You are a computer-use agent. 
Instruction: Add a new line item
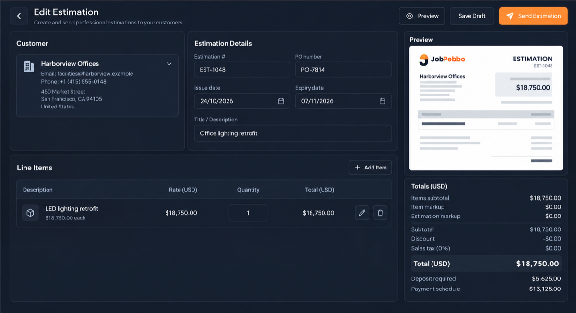click(371, 168)
